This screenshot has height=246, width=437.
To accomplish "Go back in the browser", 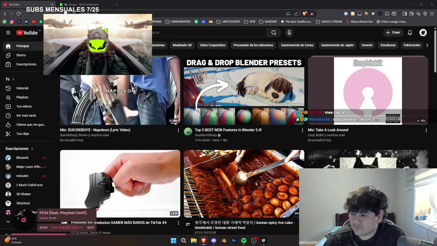I will point(5,14).
